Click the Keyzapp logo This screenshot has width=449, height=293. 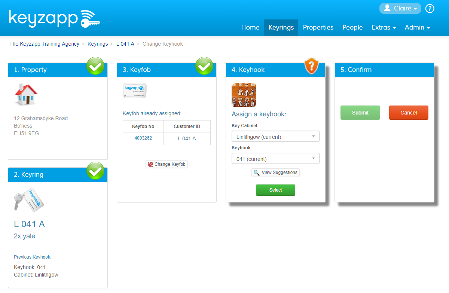pyautogui.click(x=54, y=18)
